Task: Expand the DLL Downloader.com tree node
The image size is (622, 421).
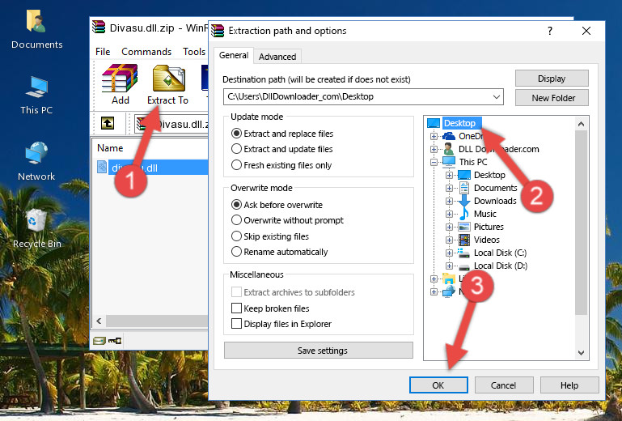Action: tap(434, 149)
